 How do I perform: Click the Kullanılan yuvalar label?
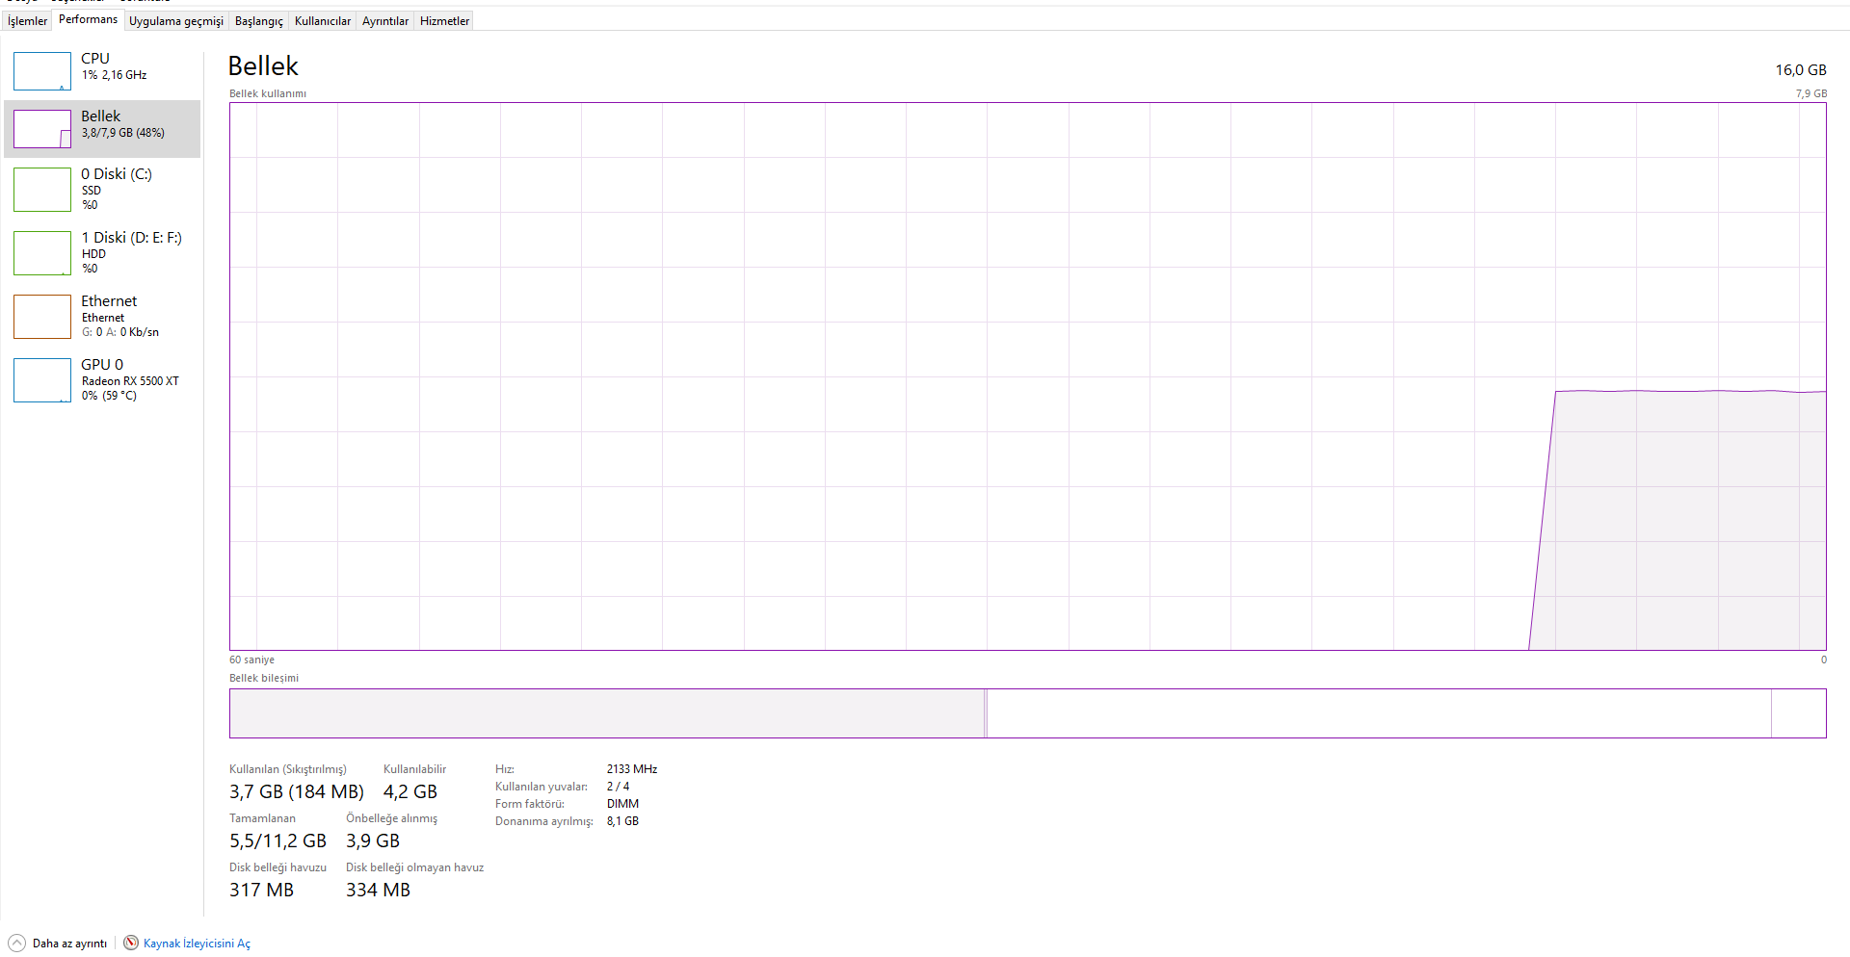542,787
